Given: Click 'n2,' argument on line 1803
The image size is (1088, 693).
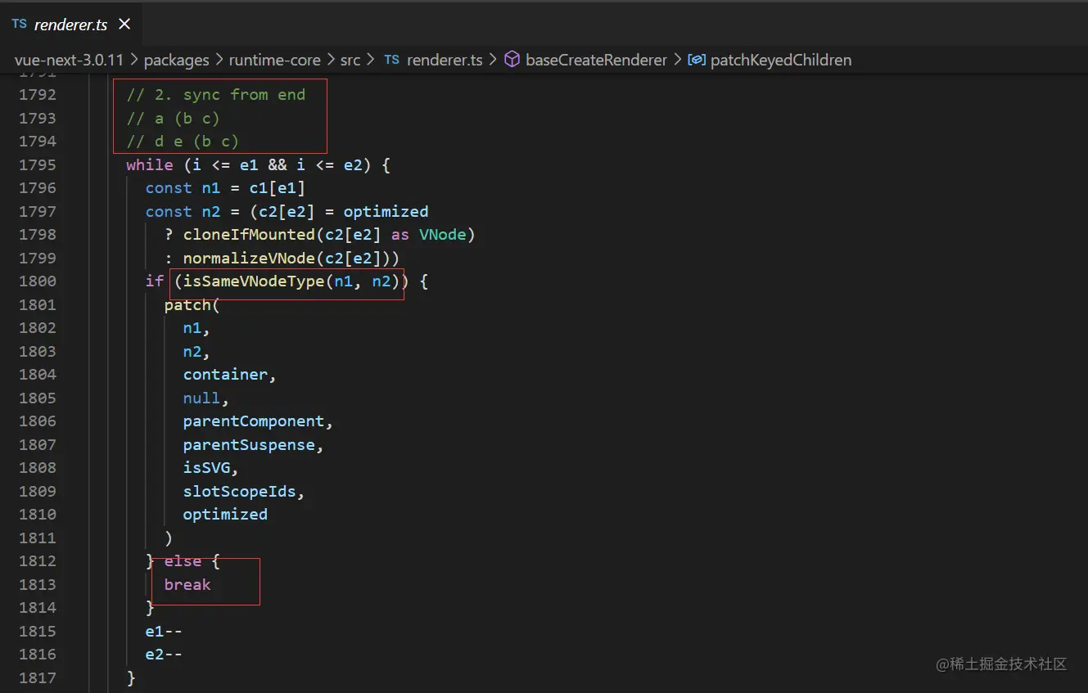Looking at the screenshot, I should point(196,352).
